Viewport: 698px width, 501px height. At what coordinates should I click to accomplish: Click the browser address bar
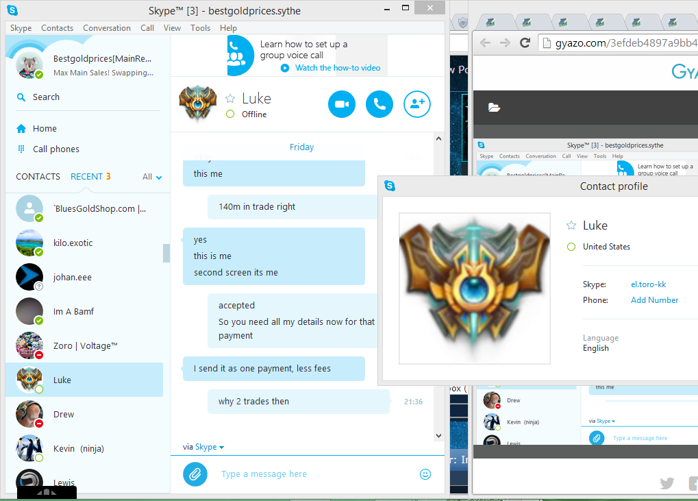tap(619, 43)
